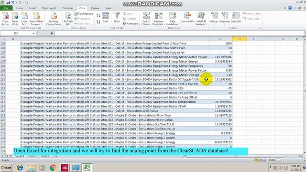306x172 pixels.
Task: Open the Windows Start button
Action: click(6, 168)
